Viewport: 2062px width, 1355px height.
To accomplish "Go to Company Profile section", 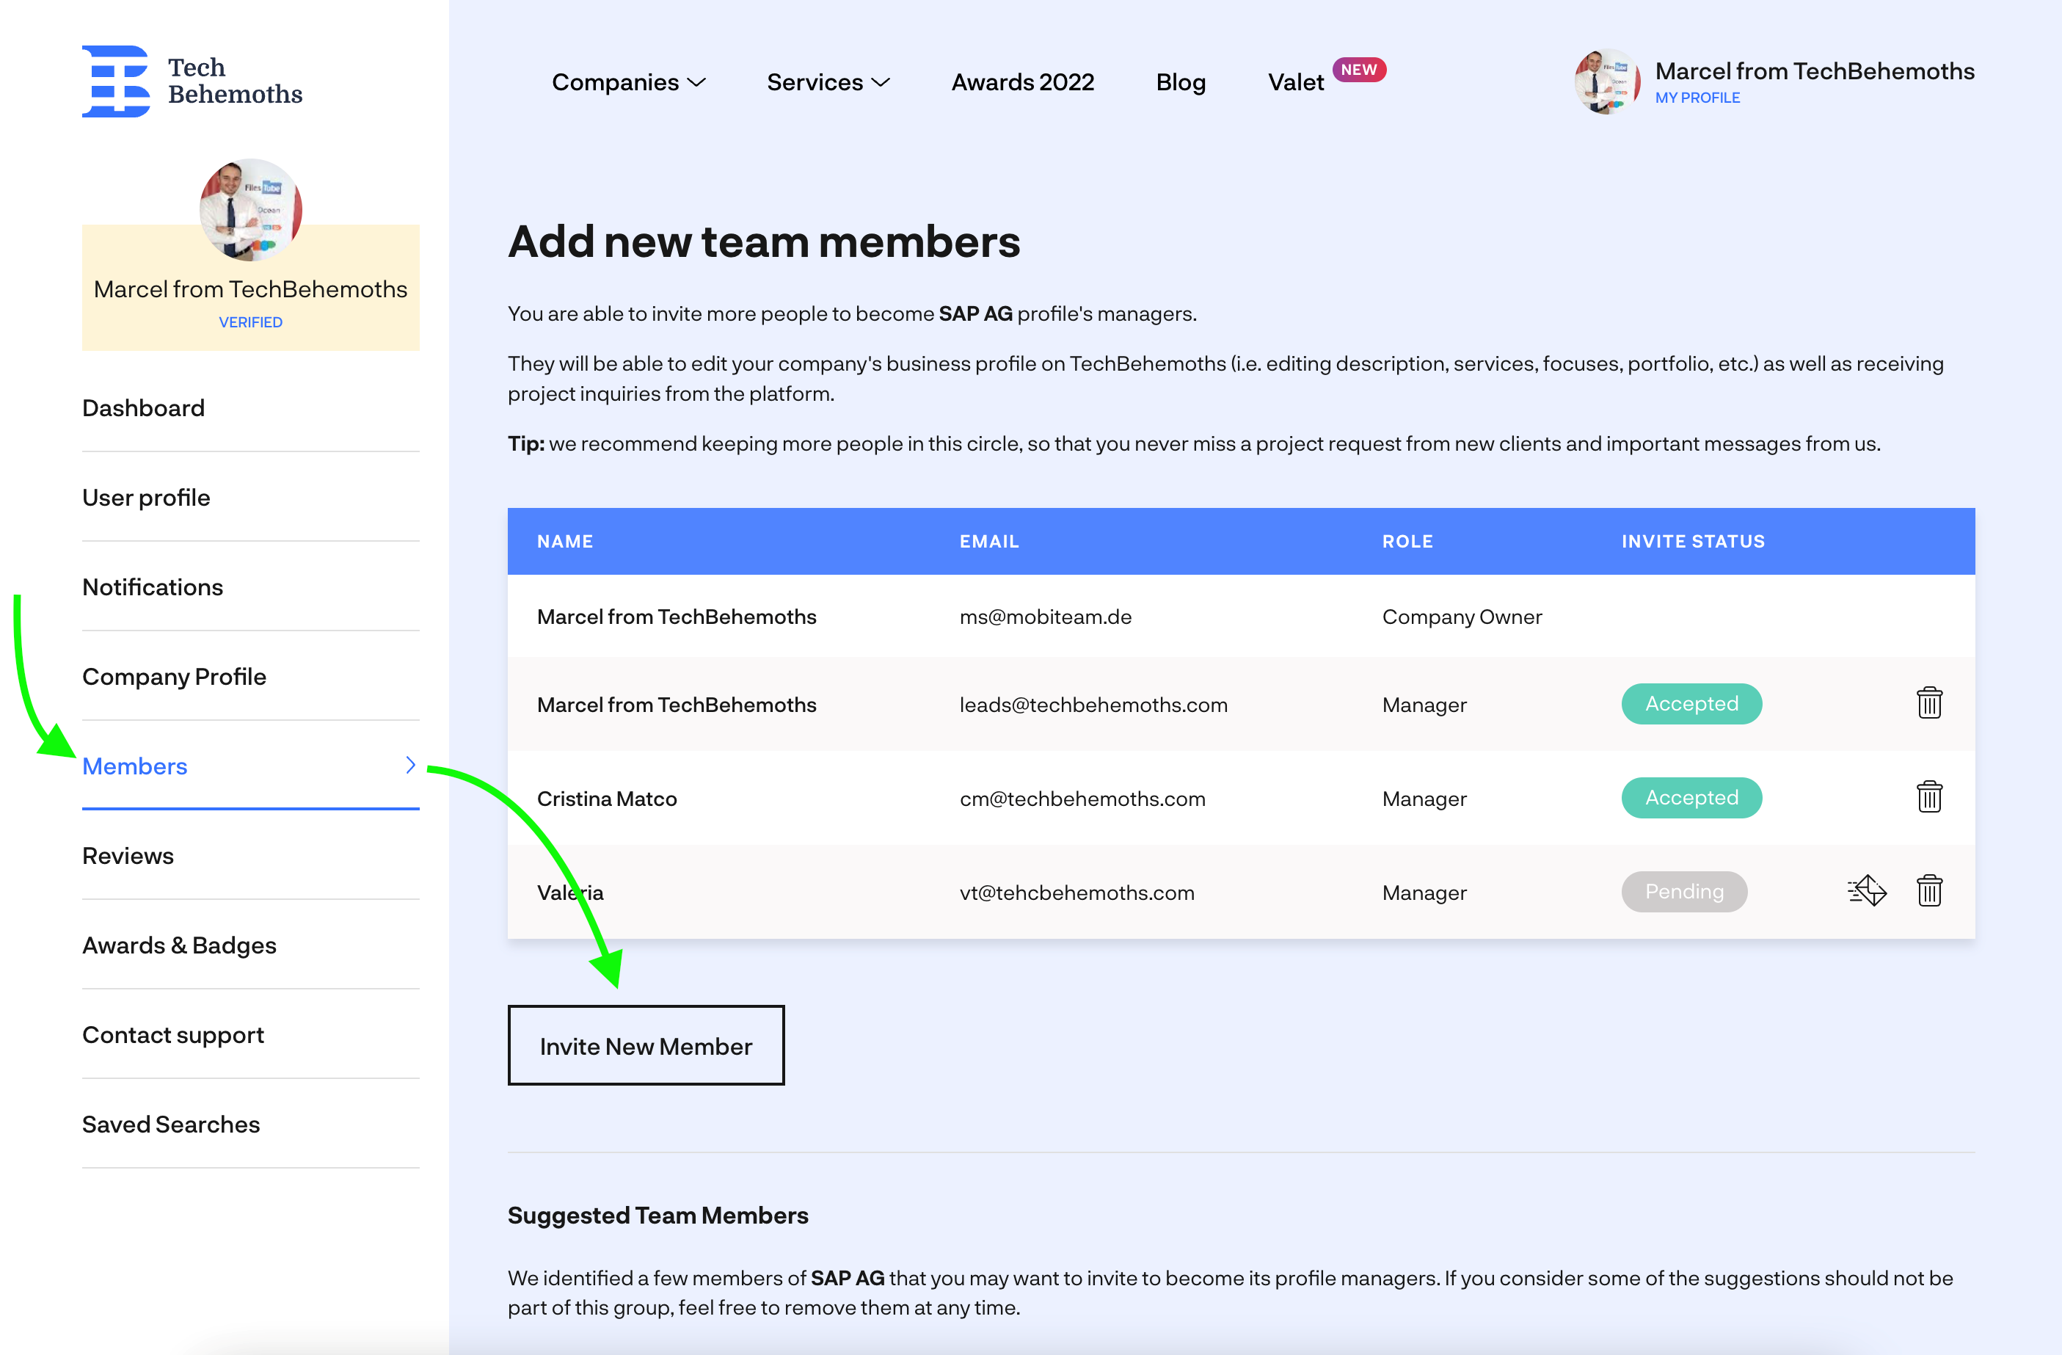I will [174, 677].
